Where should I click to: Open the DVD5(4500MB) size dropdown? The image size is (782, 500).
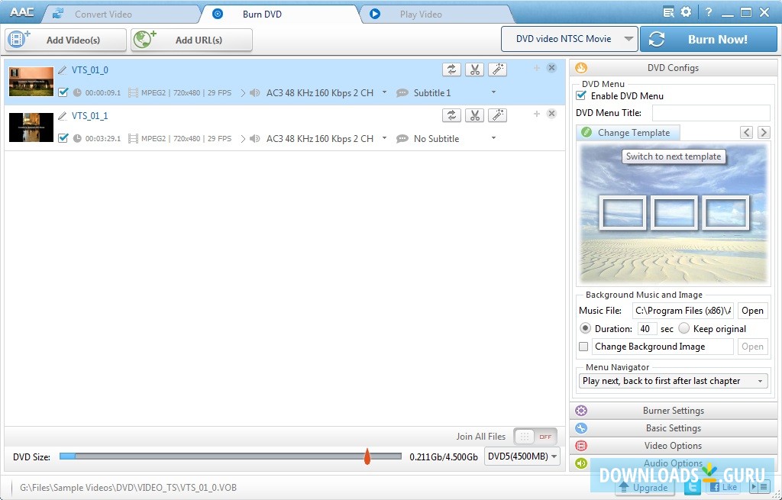coord(522,456)
